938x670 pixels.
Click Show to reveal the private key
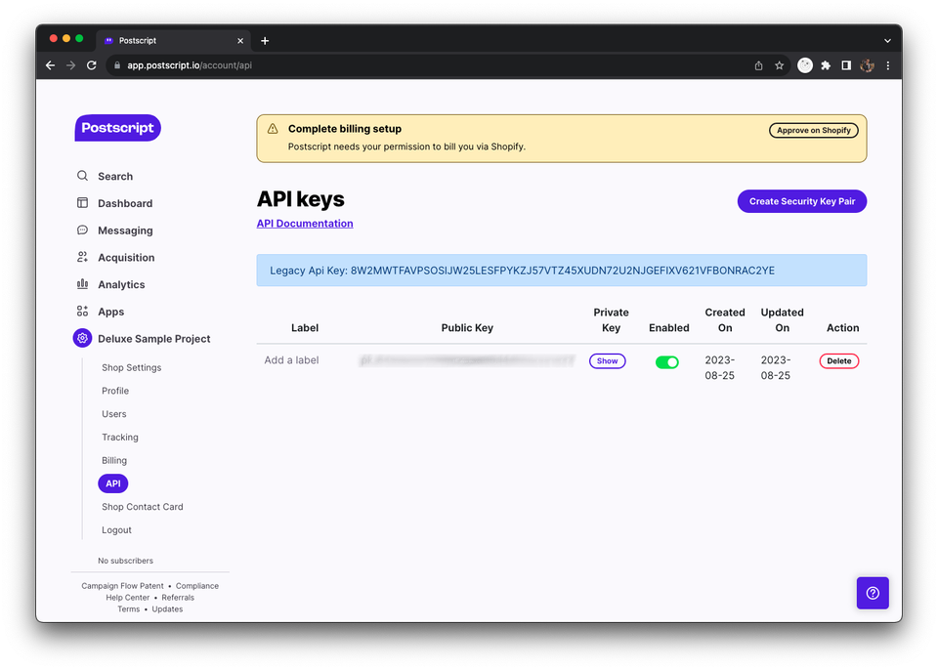607,361
